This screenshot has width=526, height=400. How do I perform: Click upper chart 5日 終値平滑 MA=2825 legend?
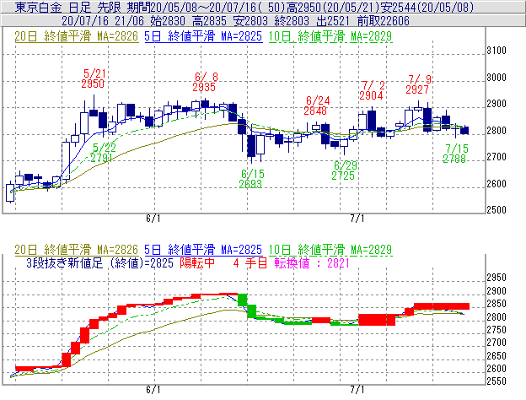click(x=203, y=36)
